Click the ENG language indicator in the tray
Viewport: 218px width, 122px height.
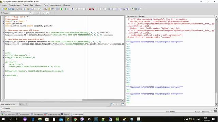click(x=198, y=119)
